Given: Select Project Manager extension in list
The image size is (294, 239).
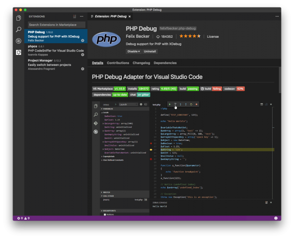Looking at the screenshot, I should coord(56,65).
